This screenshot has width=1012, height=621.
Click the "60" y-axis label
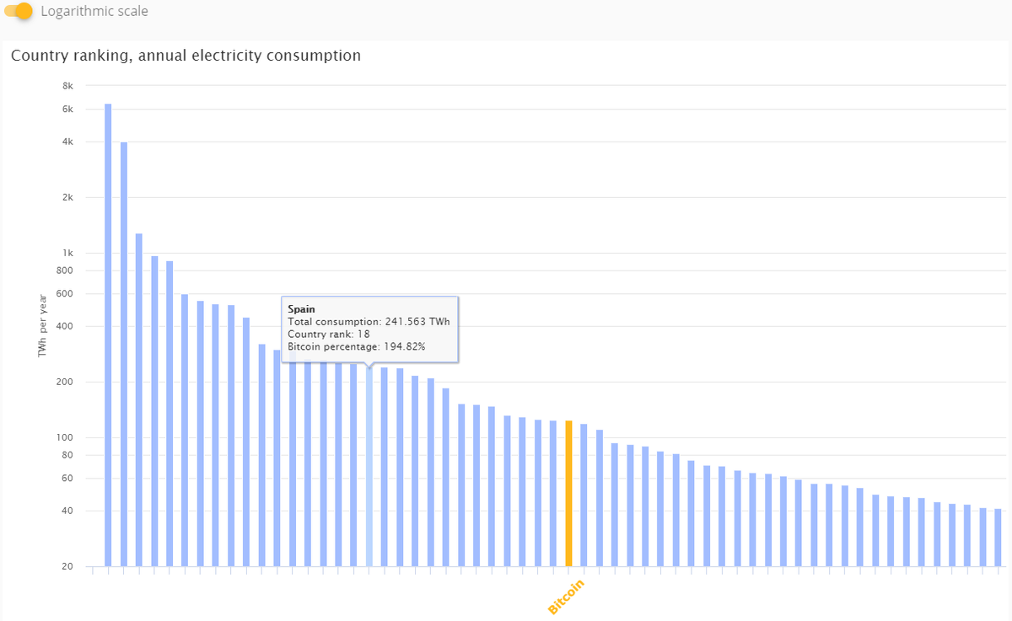point(69,479)
